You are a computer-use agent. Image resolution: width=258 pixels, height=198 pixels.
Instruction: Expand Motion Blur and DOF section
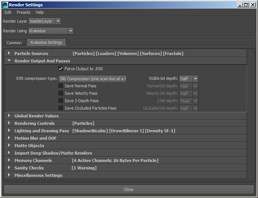pyautogui.click(x=126, y=138)
